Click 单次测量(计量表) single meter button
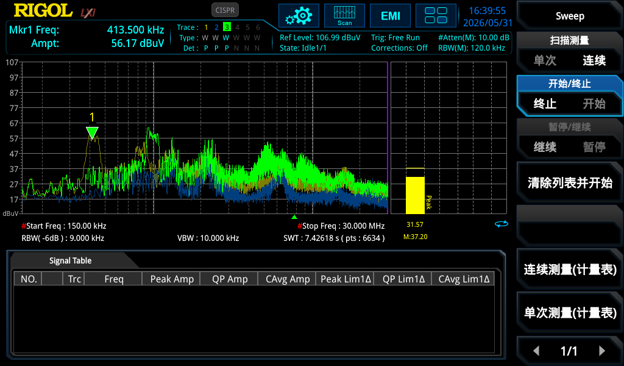Screen dimensions: 624x366 pyautogui.click(x=570, y=313)
